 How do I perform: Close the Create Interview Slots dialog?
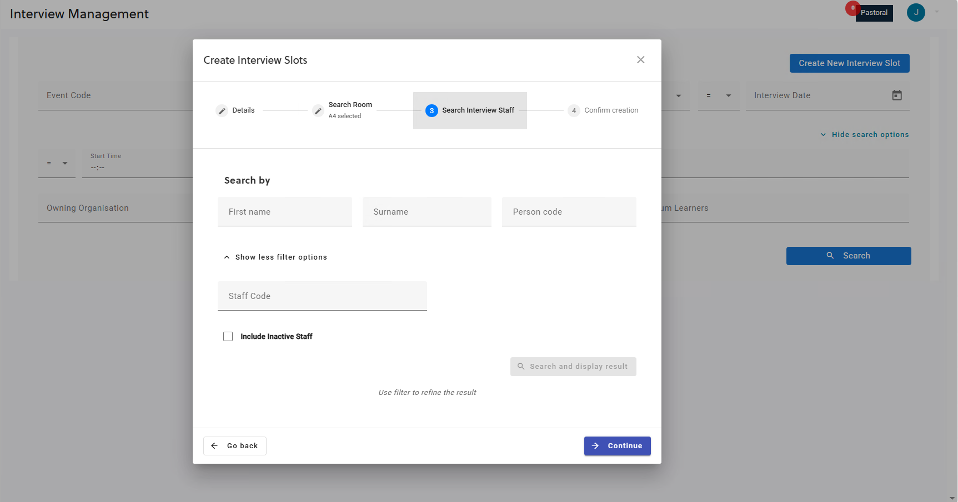[640, 60]
